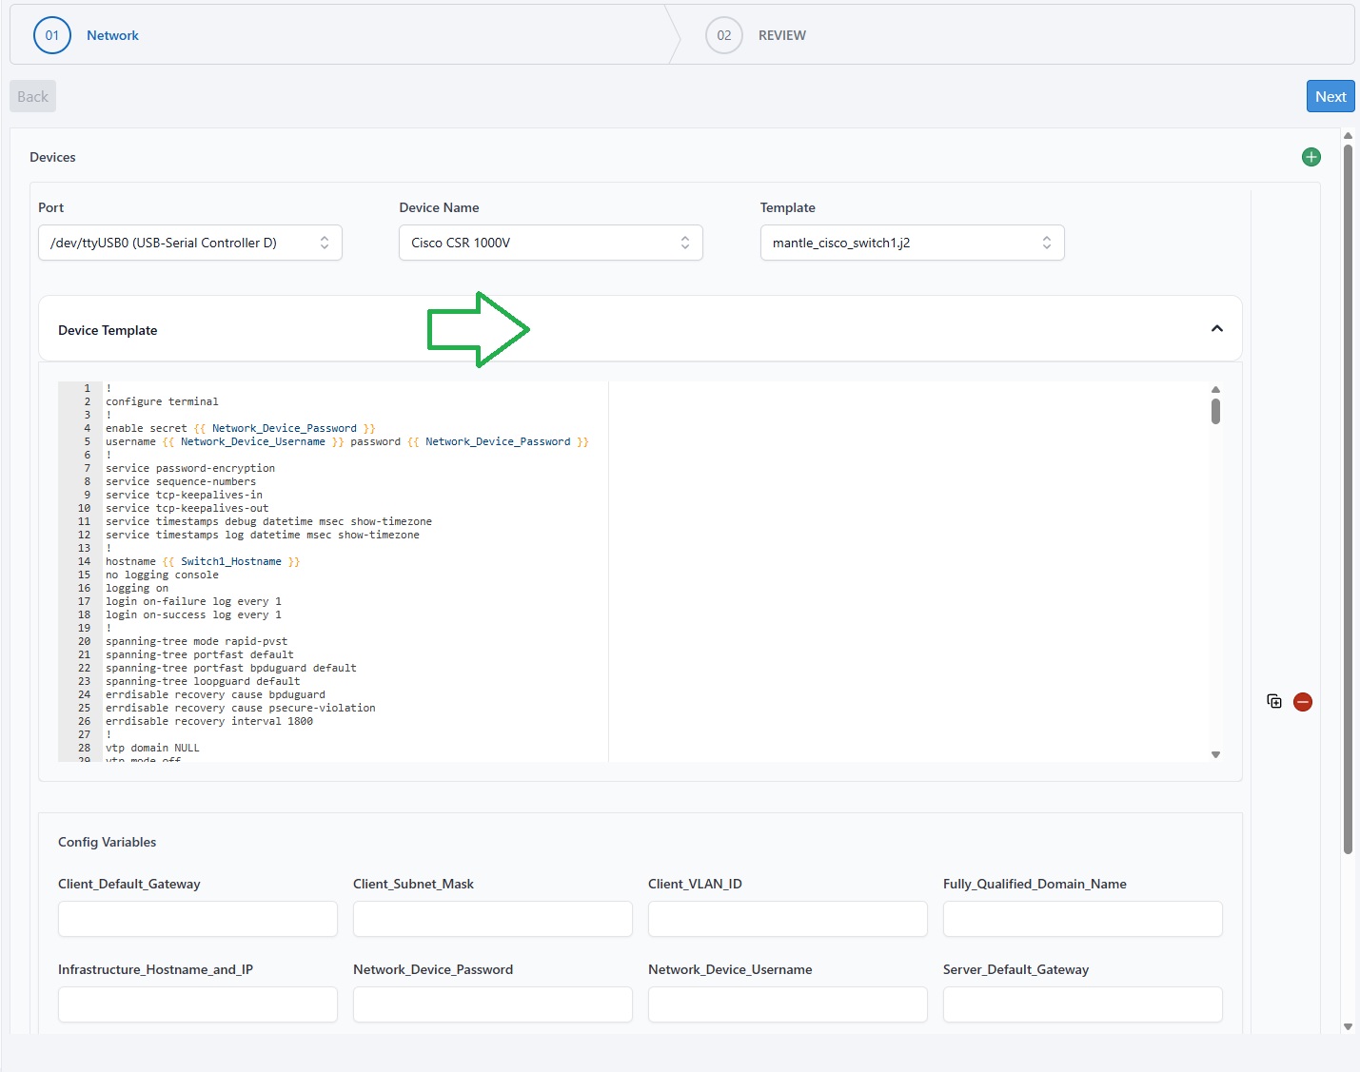Open the Device Name dropdown

[x=551, y=243]
